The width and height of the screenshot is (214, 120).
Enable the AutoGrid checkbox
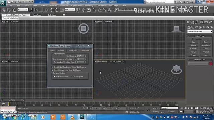(x=193, y=39)
